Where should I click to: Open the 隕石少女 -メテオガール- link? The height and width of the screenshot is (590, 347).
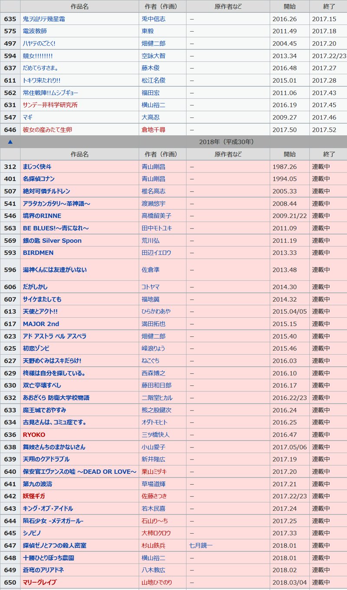(53, 521)
